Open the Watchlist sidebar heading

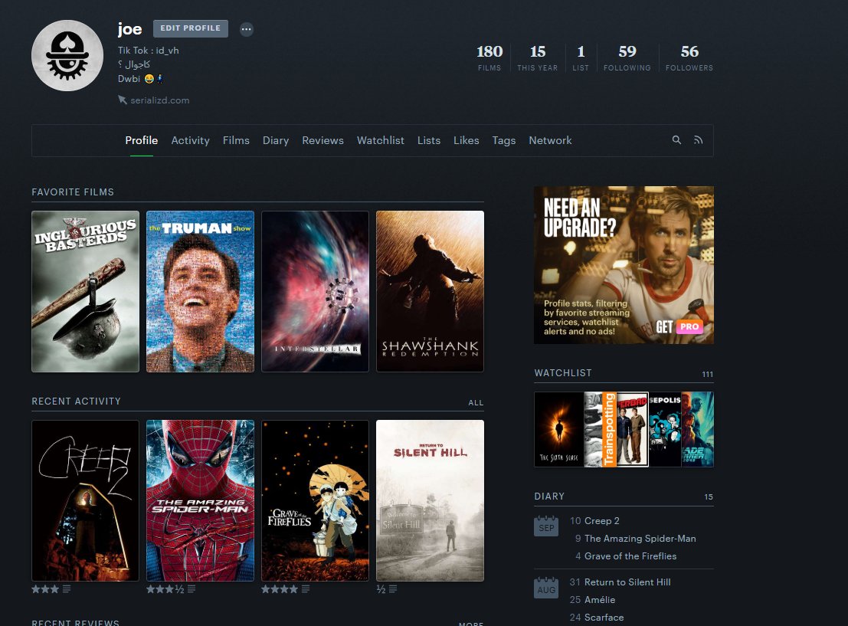563,373
